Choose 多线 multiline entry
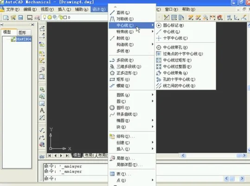This screenshot has width=250, height=186. 132,51
